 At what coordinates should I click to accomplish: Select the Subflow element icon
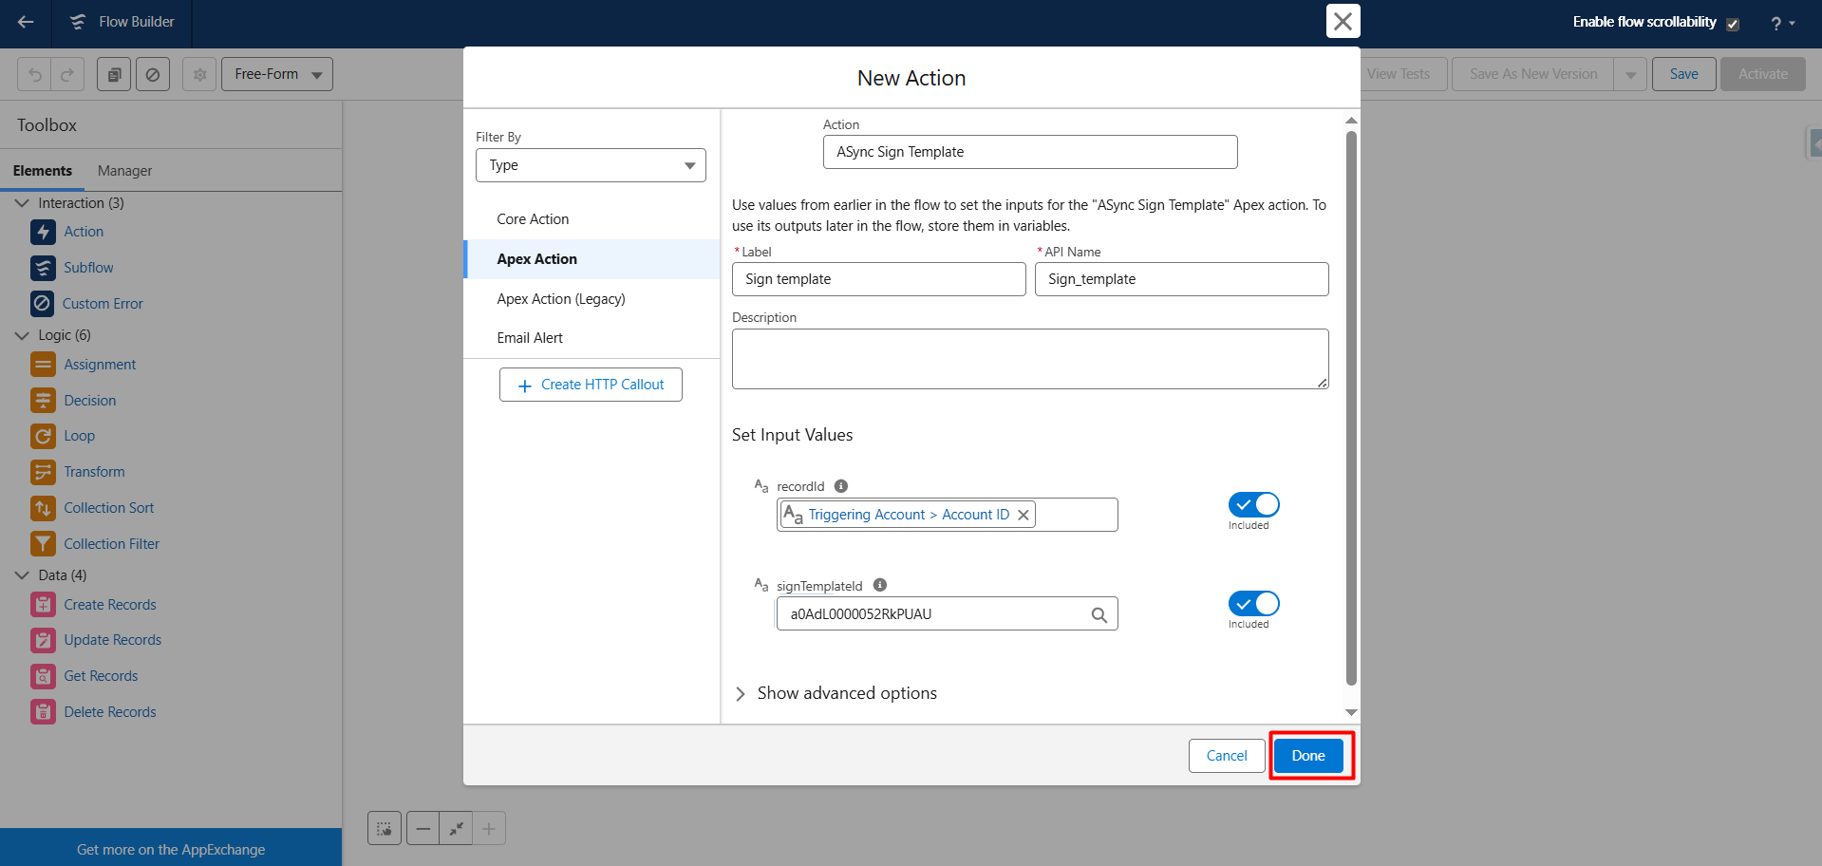pos(43,268)
